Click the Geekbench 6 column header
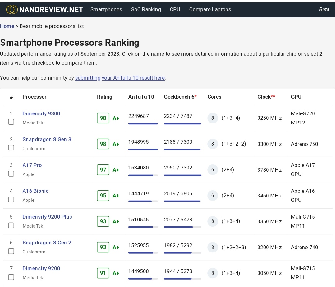The width and height of the screenshot is (335, 287). pos(180,97)
